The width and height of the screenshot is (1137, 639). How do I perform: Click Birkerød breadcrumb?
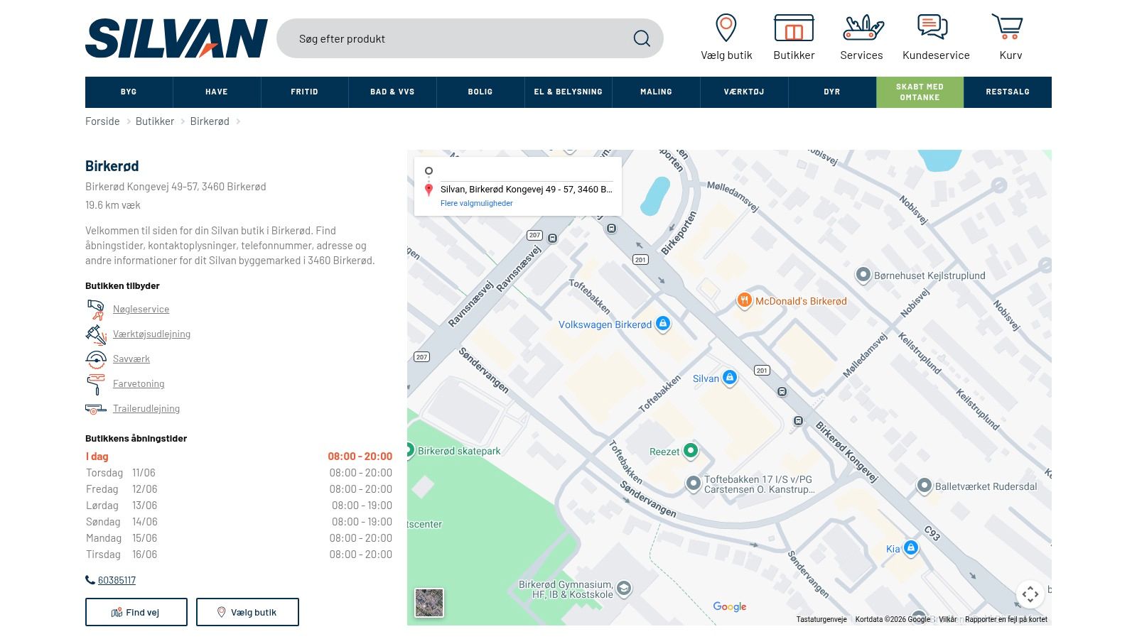tap(210, 121)
